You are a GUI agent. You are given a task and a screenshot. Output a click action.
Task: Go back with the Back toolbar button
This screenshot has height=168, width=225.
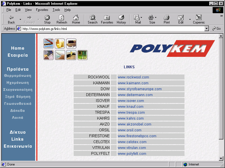(11, 19)
